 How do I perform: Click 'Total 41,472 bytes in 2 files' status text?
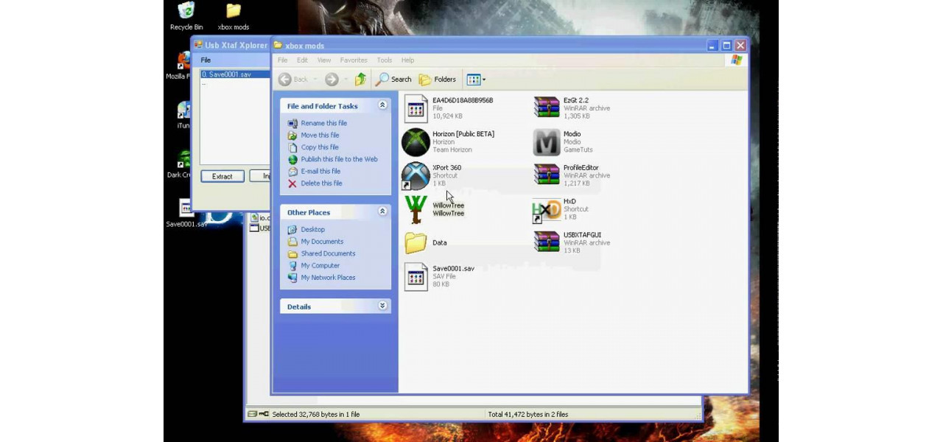528,415
